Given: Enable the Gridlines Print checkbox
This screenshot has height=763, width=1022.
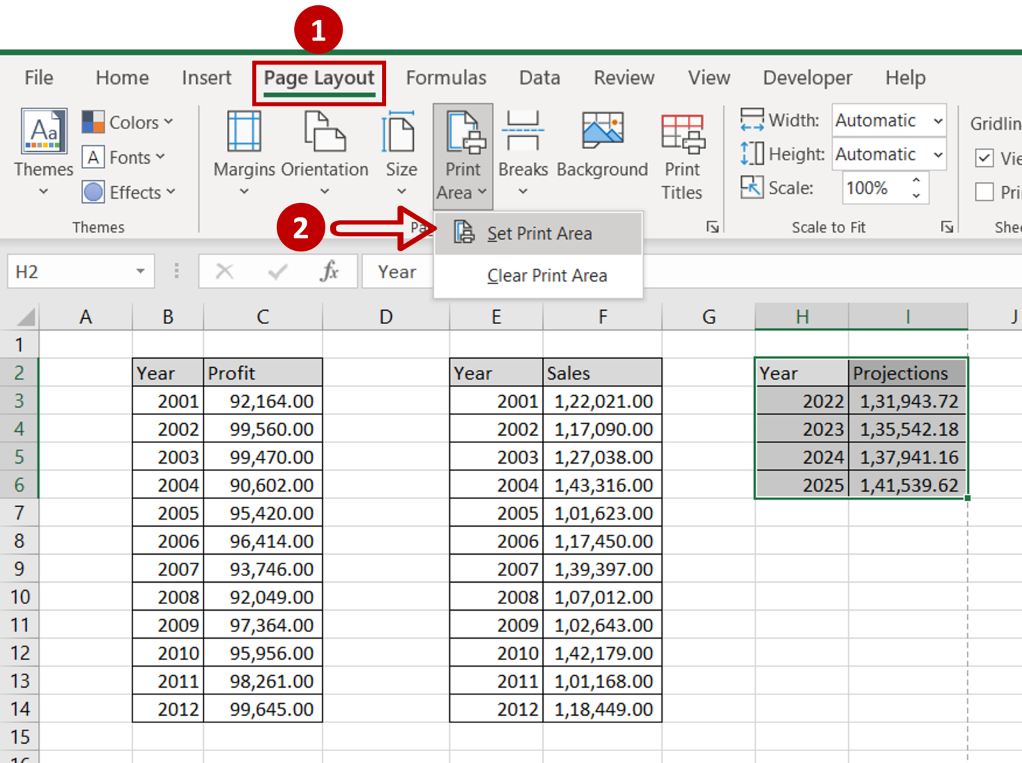Looking at the screenshot, I should coord(985,192).
